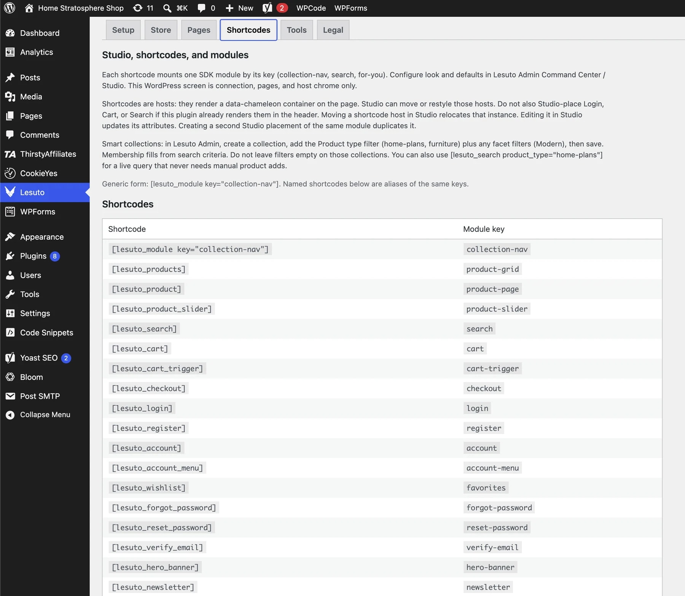Click the favorites module key
Image resolution: width=685 pixels, height=596 pixels.
click(x=486, y=488)
